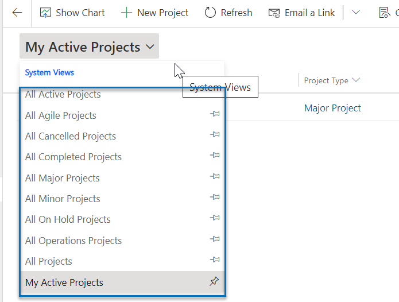Image resolution: width=399 pixels, height=302 pixels.
Task: Collapse the My Active Projects view selector
Action: coord(90,46)
